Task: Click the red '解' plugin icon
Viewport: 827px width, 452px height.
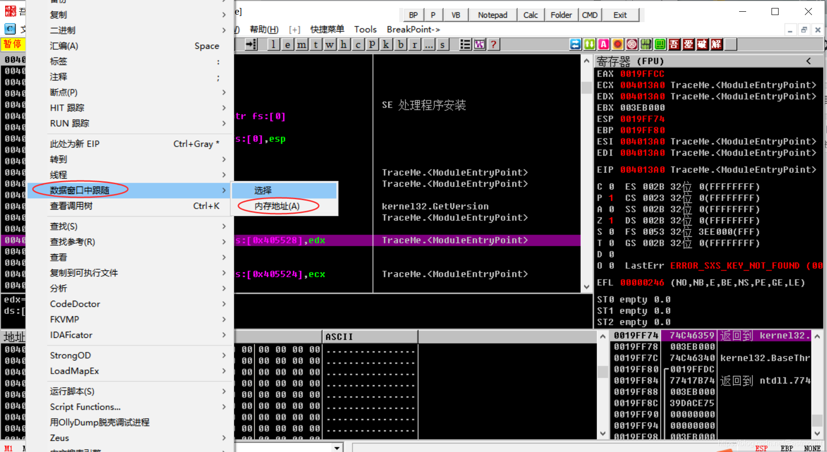Action: pyautogui.click(x=717, y=45)
